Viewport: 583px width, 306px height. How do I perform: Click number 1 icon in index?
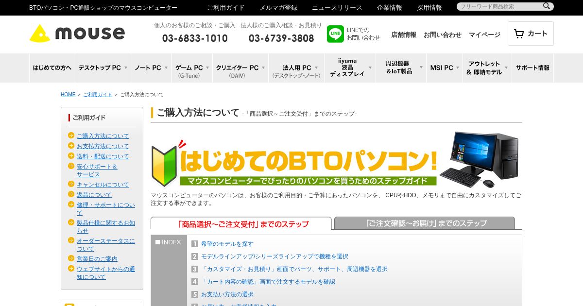click(x=195, y=244)
